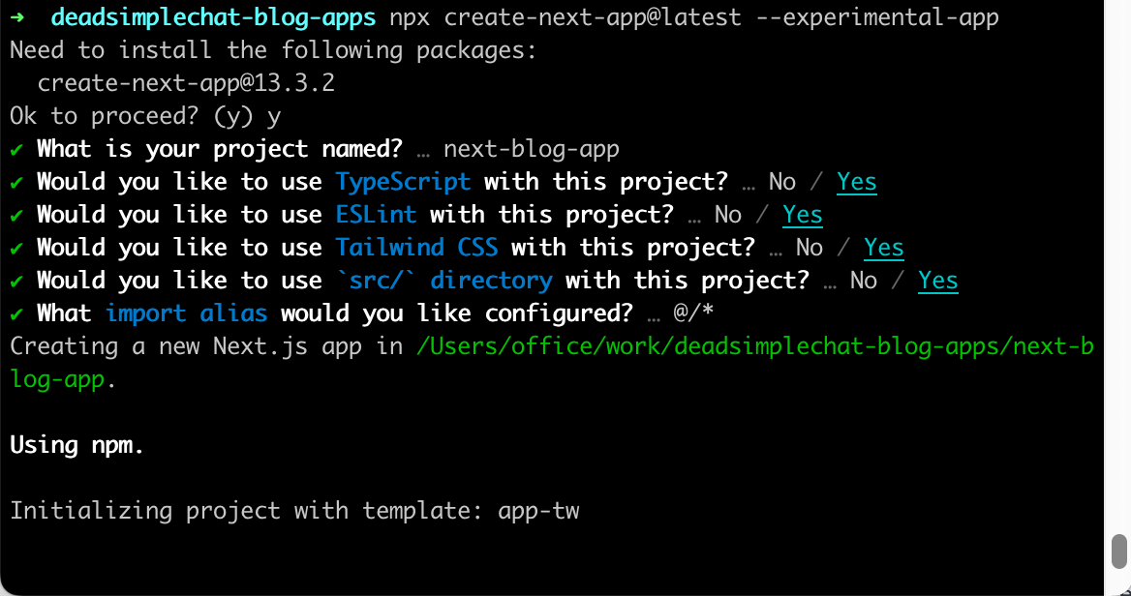The image size is (1131, 596).
Task: Click the checkmark beside import alias question
Action: (17, 314)
